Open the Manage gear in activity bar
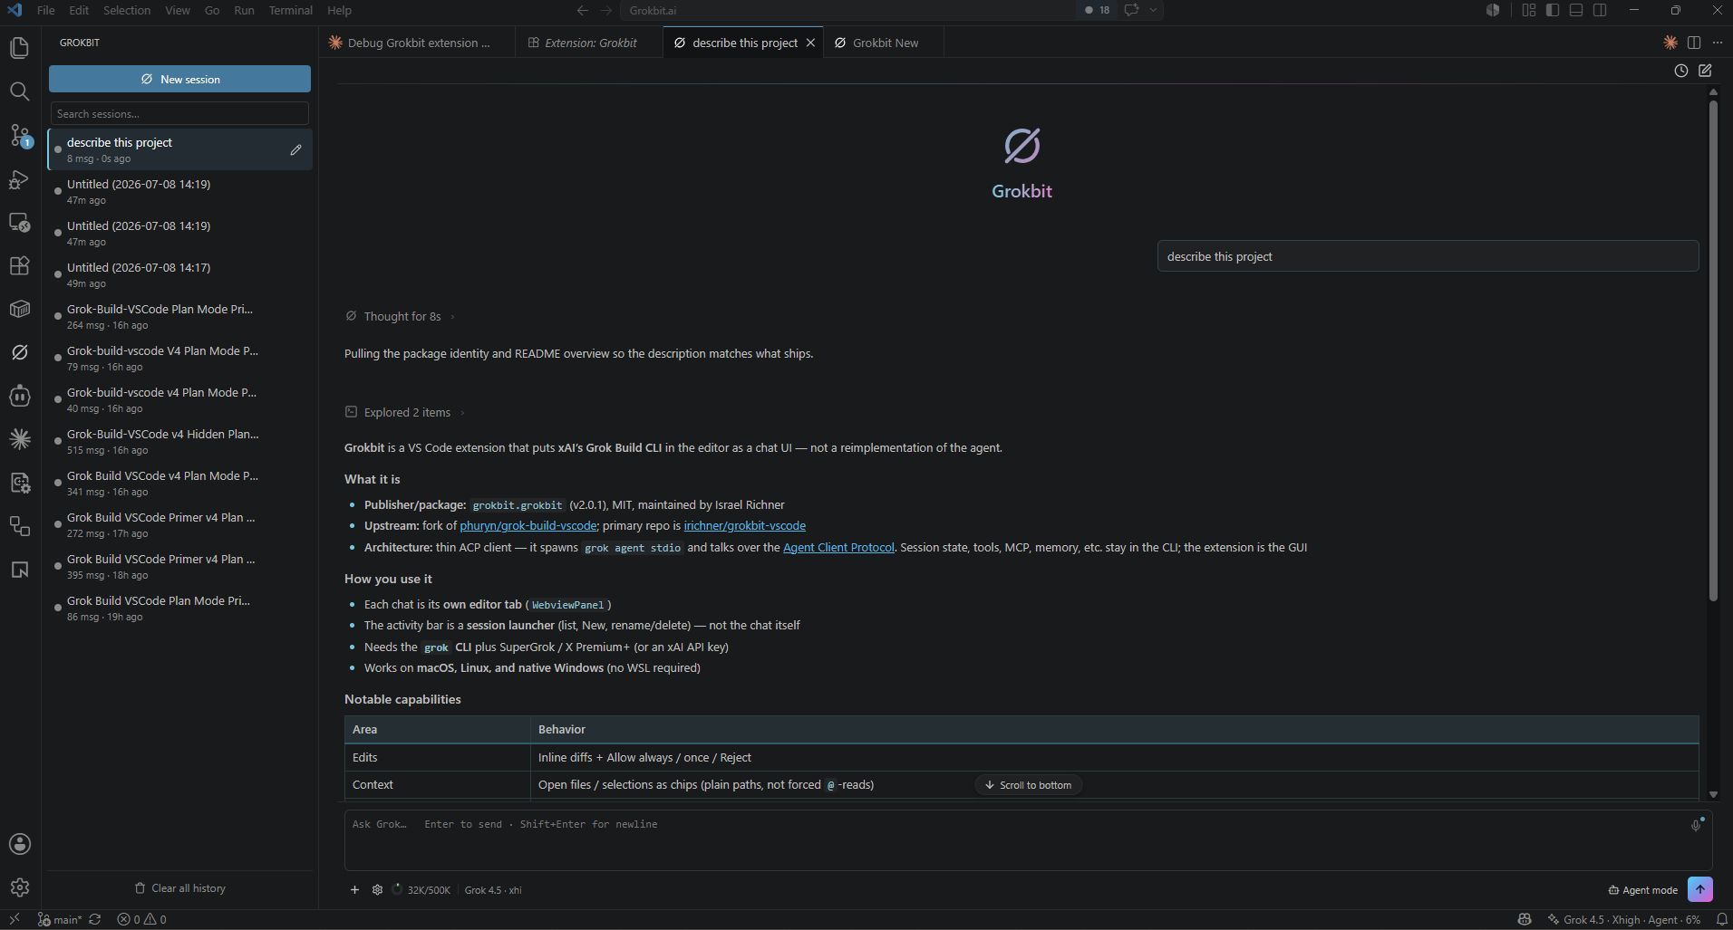The image size is (1733, 930). tap(19, 887)
